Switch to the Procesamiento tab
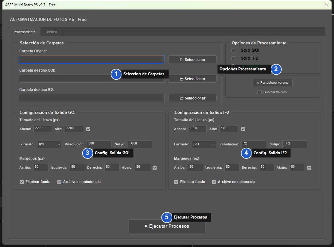The height and width of the screenshot is (247, 334). pyautogui.click(x=25, y=32)
